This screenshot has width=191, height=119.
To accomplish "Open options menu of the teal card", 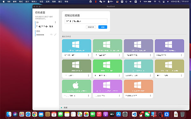I will click(x=151, y=76).
